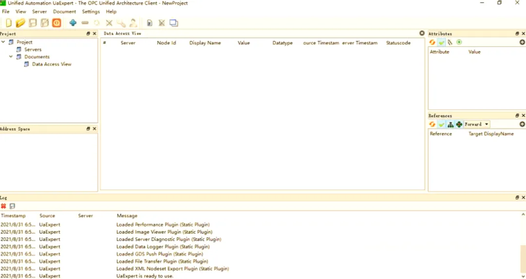The width and height of the screenshot is (526, 279).
Task: Close the Address Space panel
Action: (94, 129)
